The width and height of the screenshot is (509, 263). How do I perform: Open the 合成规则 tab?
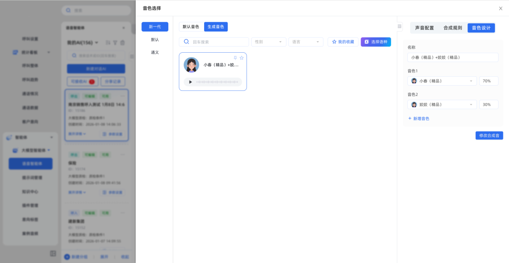pos(452,28)
